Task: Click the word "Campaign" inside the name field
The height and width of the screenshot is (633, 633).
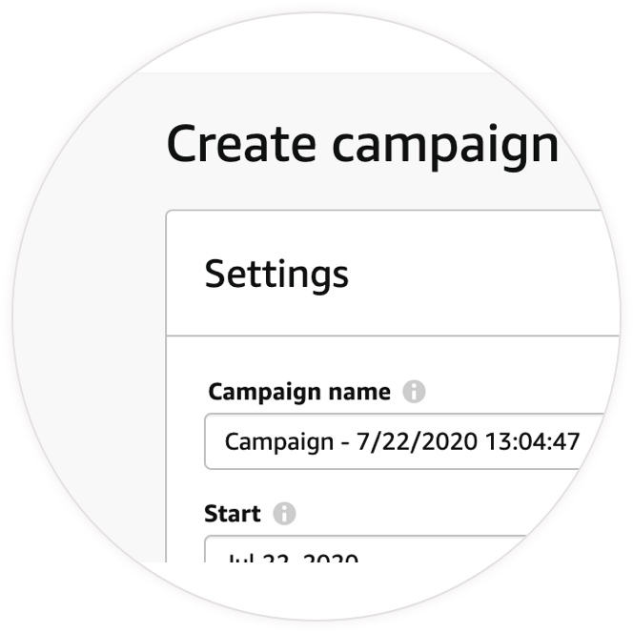Action: tap(272, 441)
